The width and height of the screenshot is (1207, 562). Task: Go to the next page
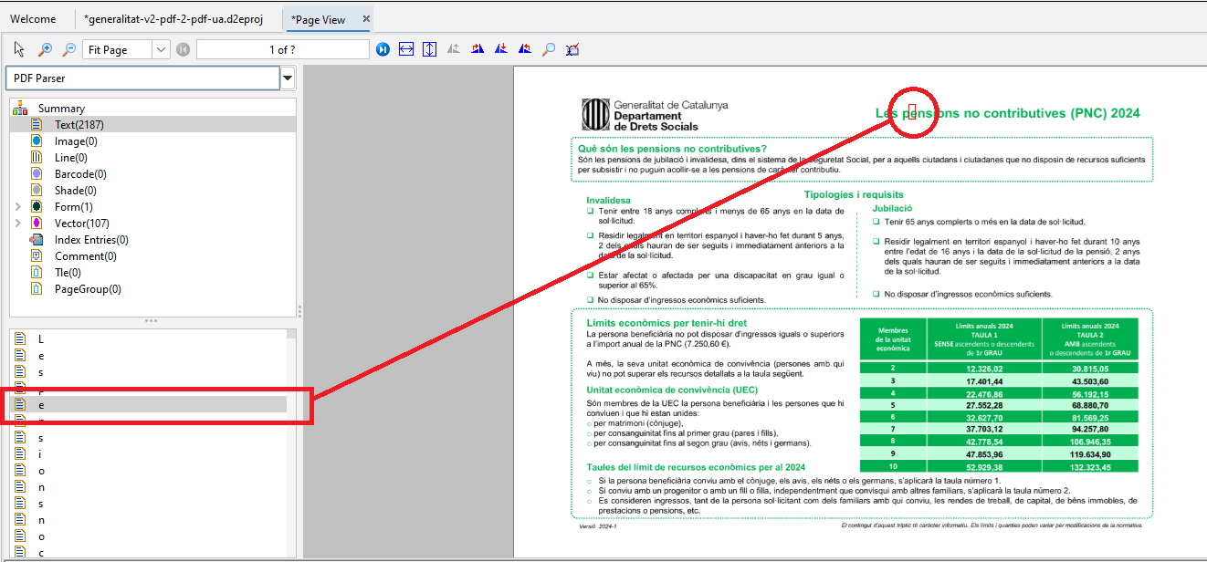pos(383,49)
